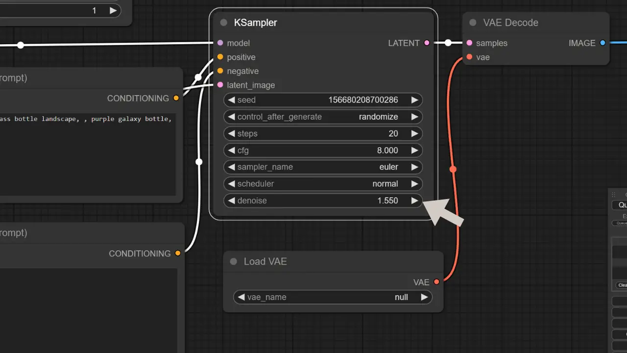Click the latent_image input port on KSampler
This screenshot has width=627, height=353.
[220, 85]
